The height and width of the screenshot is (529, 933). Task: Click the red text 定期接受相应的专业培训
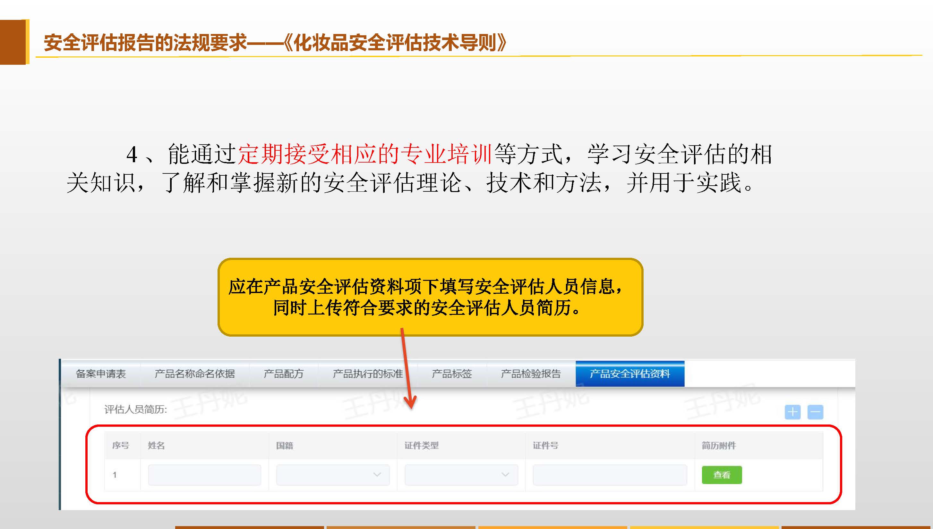coord(365,154)
